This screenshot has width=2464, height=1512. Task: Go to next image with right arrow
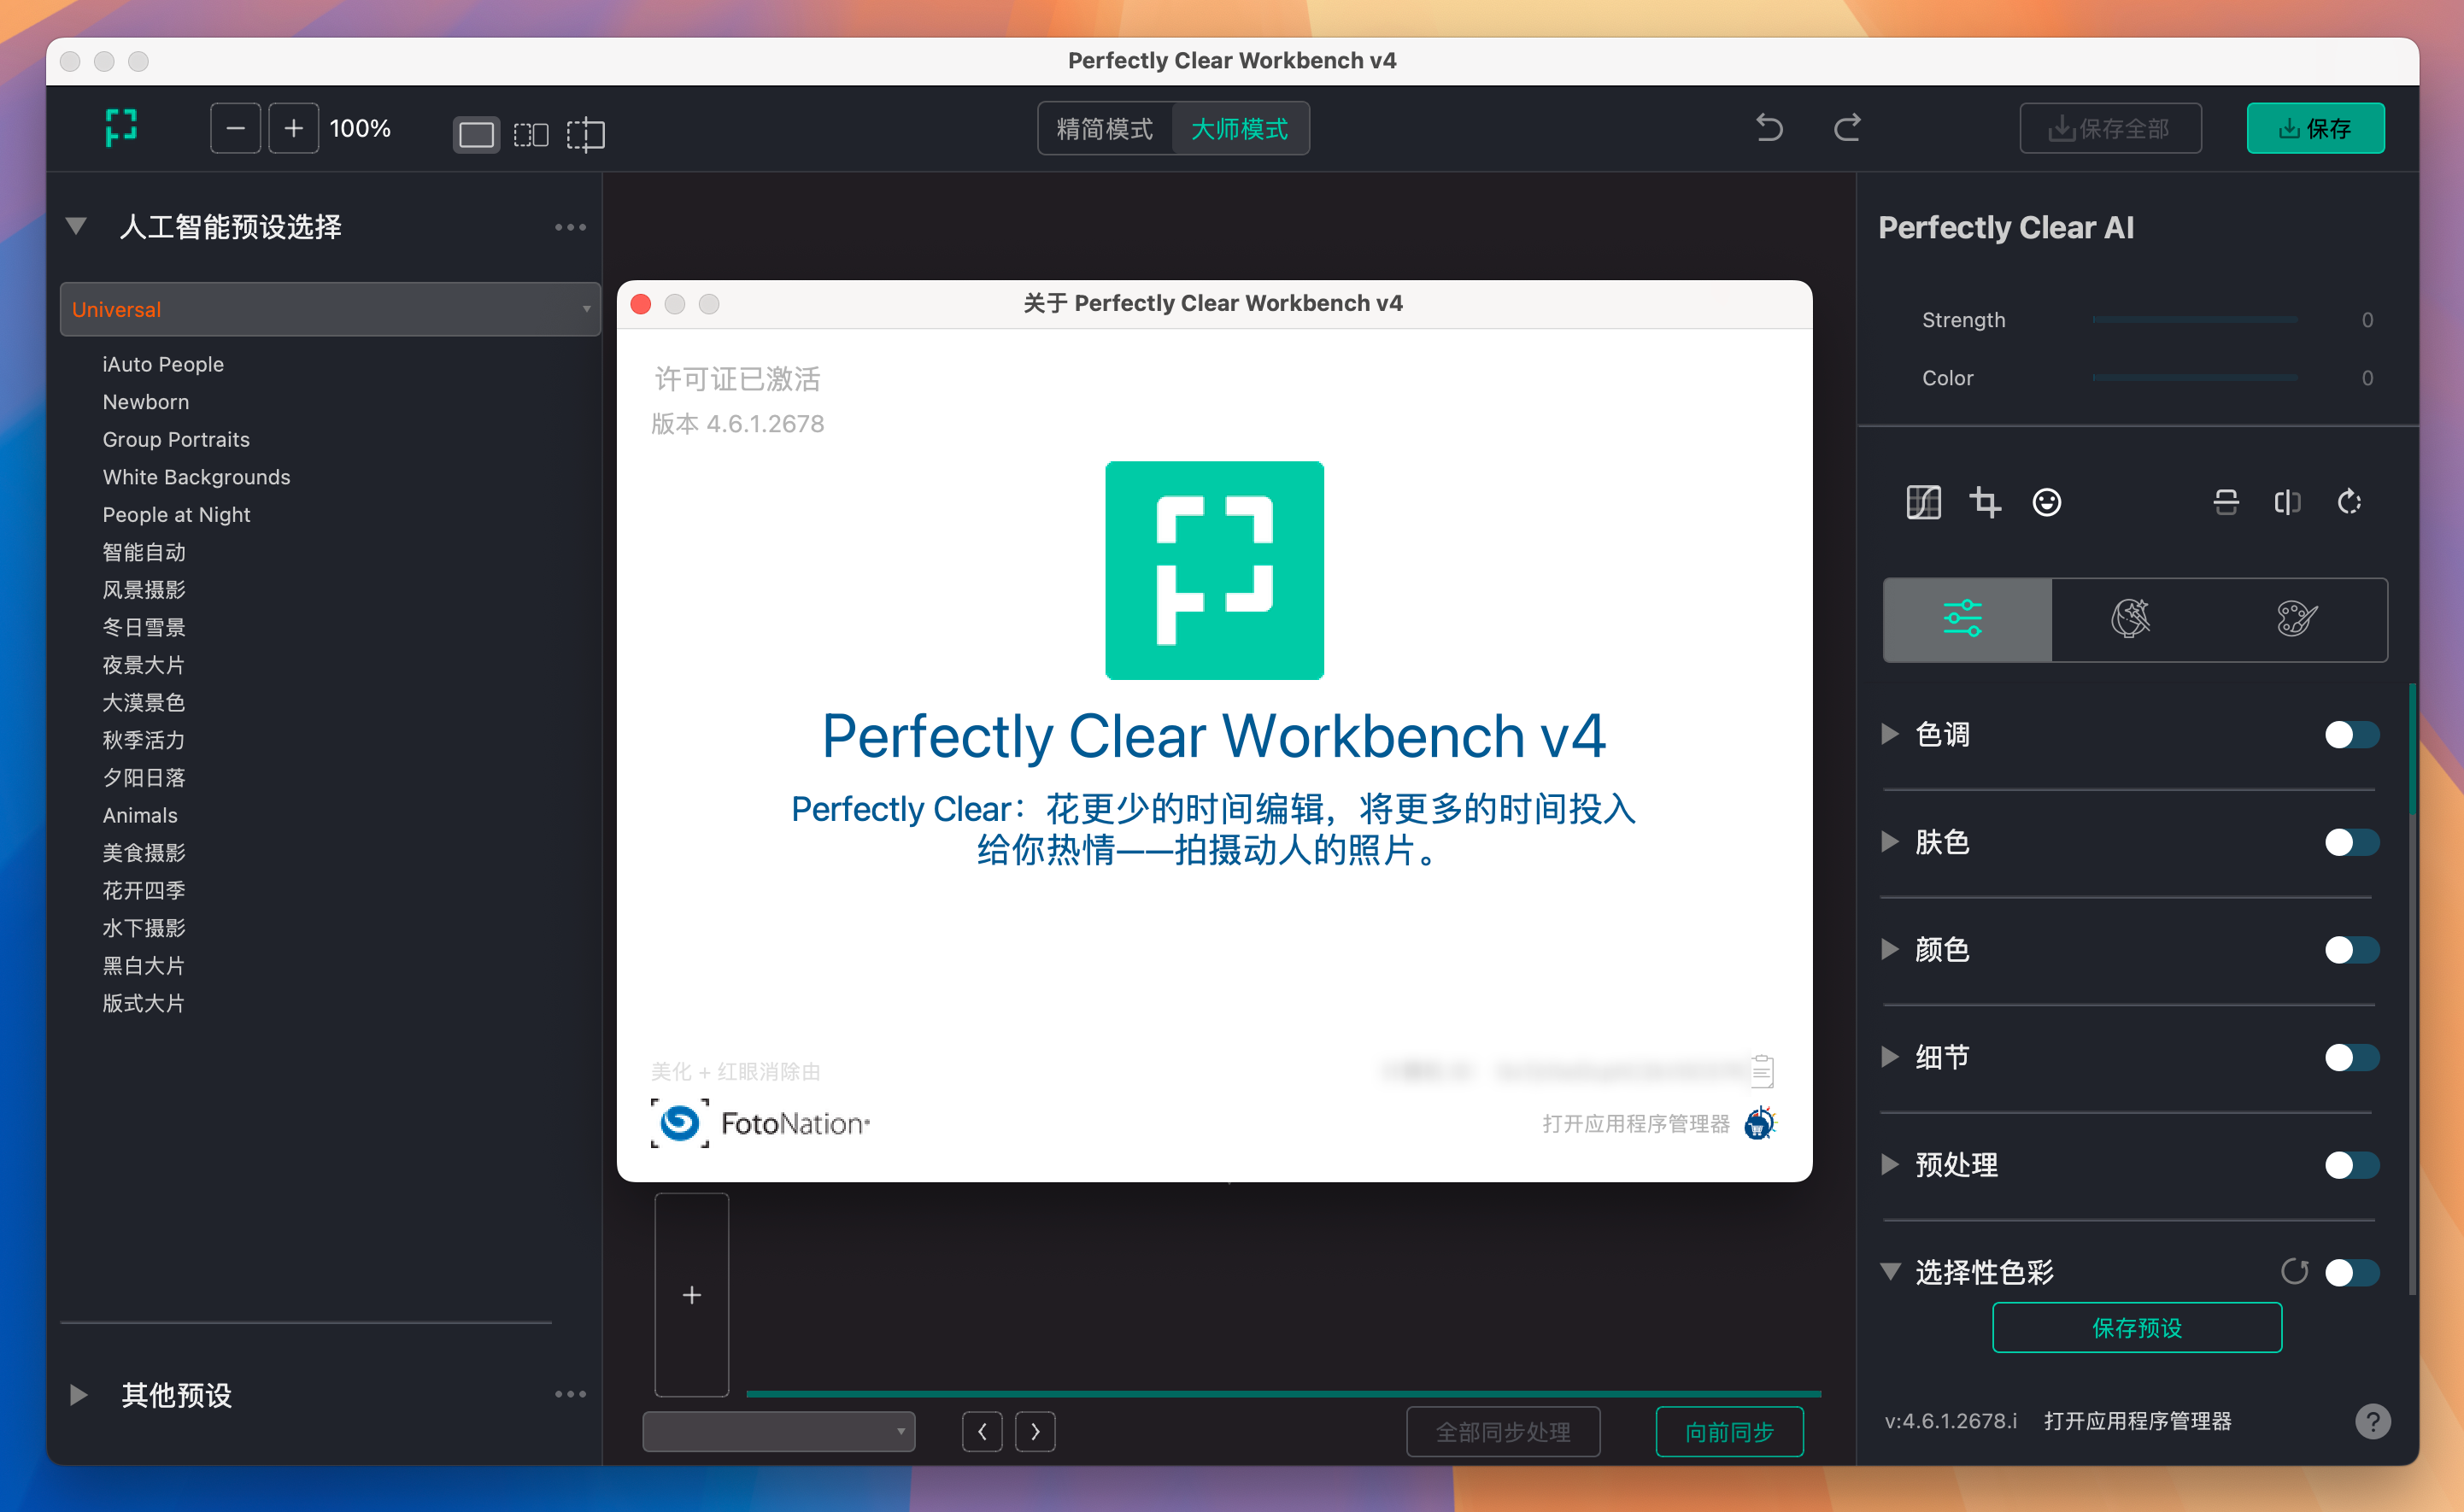(x=1035, y=1432)
